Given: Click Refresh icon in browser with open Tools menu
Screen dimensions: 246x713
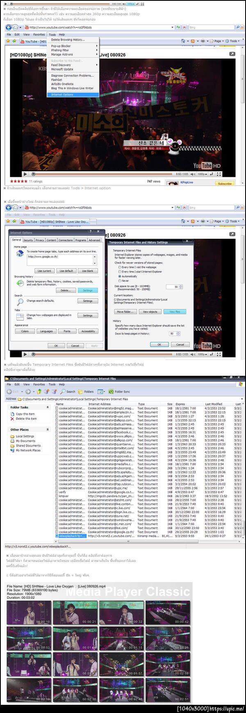Looking at the screenshot, I should (x=178, y=27).
